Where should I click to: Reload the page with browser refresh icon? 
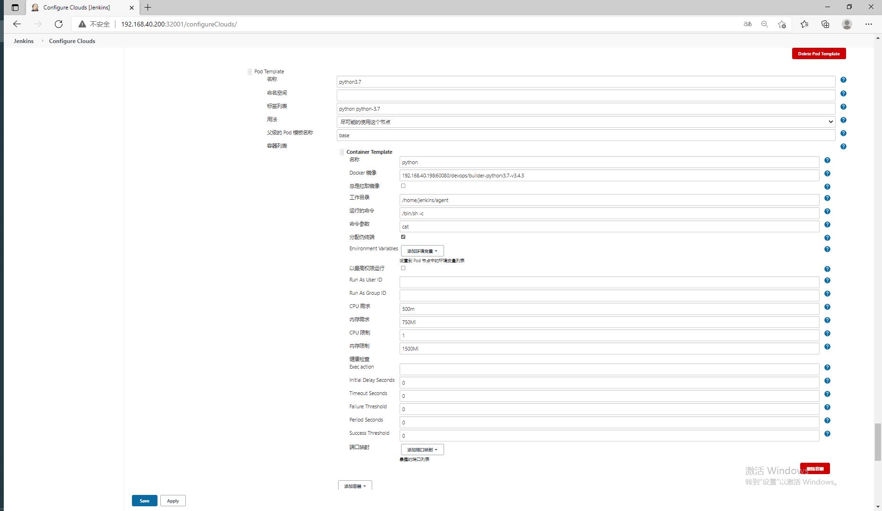click(59, 24)
